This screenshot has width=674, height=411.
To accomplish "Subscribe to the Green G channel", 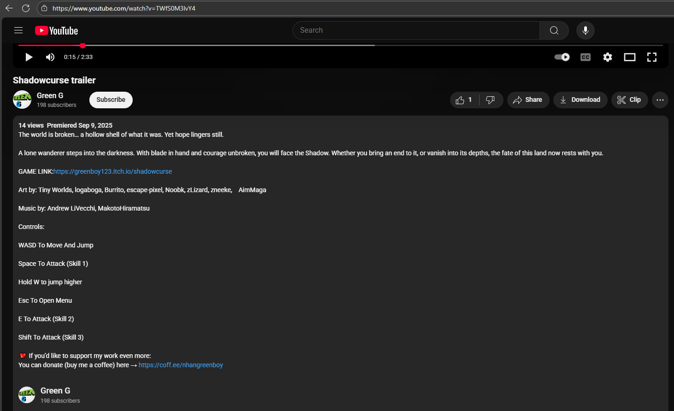I will tap(111, 100).
